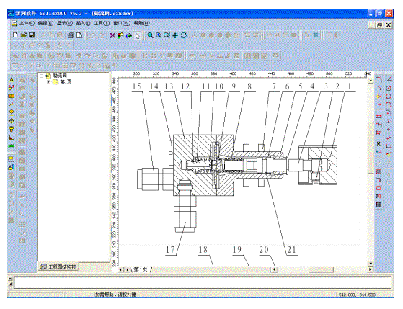Click part number 21 label in drawing
Image resolution: width=403 pixels, height=309 pixels.
click(x=291, y=250)
